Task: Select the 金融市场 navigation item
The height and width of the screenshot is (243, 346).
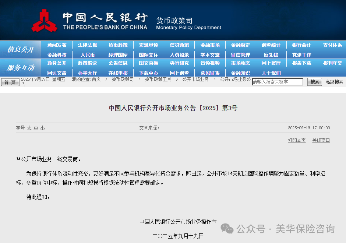Action: (x=210, y=45)
